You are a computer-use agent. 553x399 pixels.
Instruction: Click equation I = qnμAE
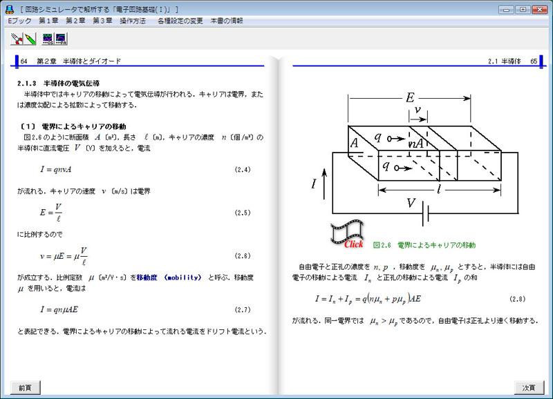click(x=59, y=309)
